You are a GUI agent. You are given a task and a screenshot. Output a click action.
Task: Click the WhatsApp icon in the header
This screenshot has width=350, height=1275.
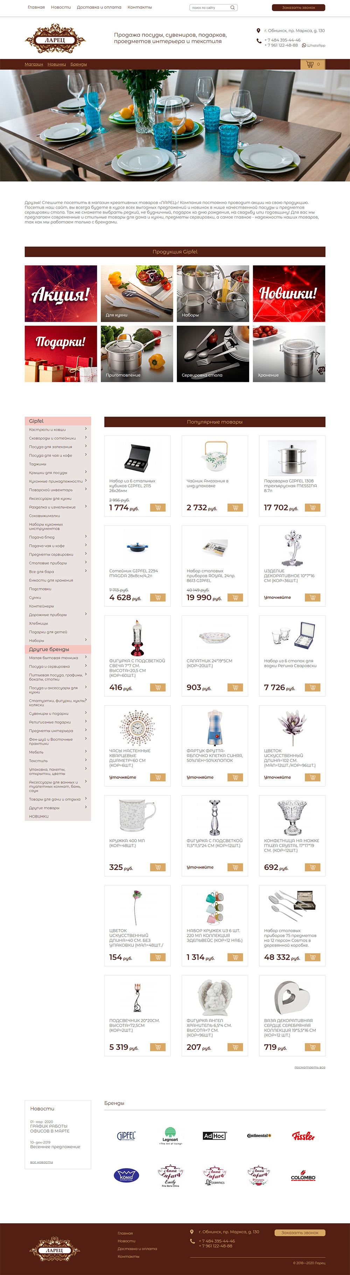click(x=304, y=45)
